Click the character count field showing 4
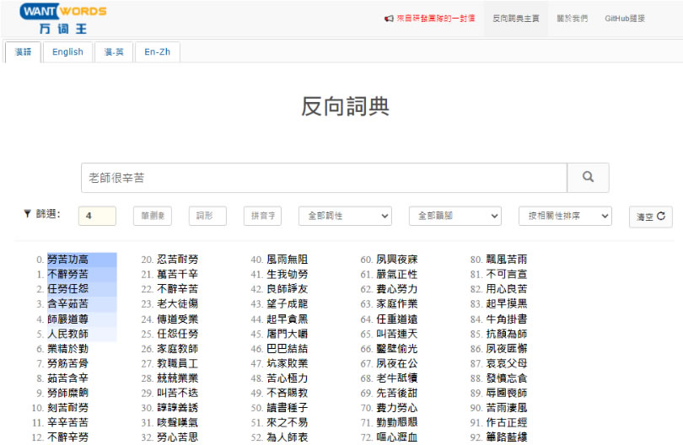The image size is (683, 445). tap(97, 217)
